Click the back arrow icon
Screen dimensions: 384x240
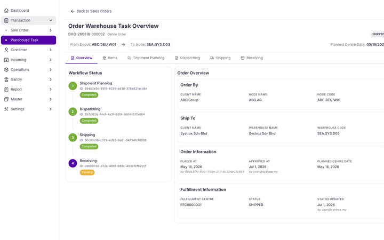72,11
